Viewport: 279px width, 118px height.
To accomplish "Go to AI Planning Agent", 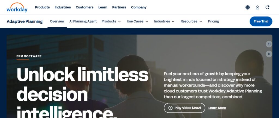I will (83, 21).
